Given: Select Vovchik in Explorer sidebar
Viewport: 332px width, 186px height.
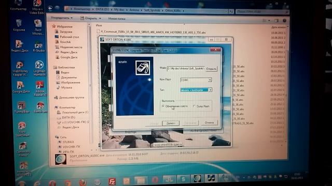Looking at the screenshot, I should point(63,42).
